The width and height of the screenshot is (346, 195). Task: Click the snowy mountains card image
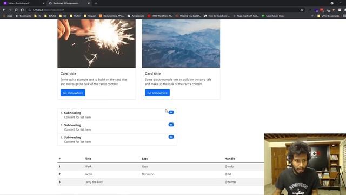click(x=181, y=43)
